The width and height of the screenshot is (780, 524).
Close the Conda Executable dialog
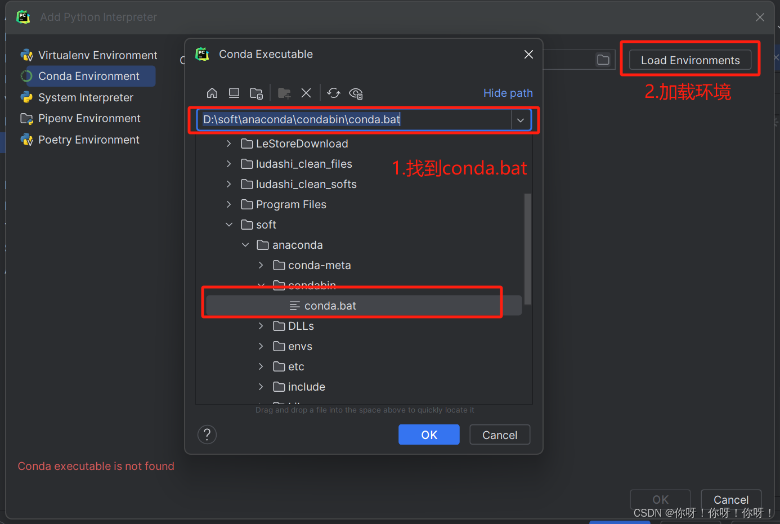click(x=528, y=54)
